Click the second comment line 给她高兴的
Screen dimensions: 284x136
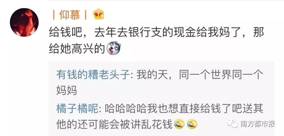77,48
